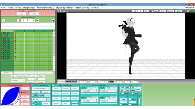Click the MikuMikuDance title bar app icon
Screen dimensions: 195x109
(1, 5)
